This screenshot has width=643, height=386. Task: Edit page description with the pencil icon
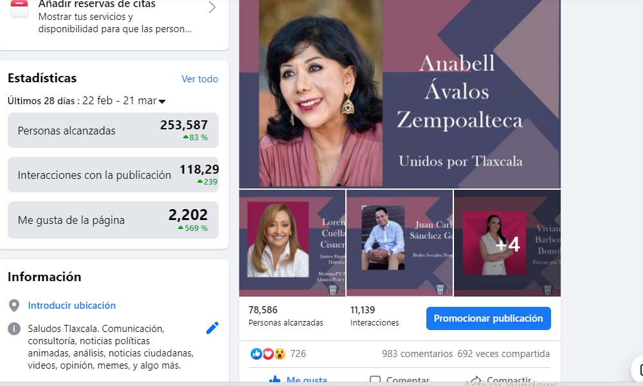pos(212,327)
